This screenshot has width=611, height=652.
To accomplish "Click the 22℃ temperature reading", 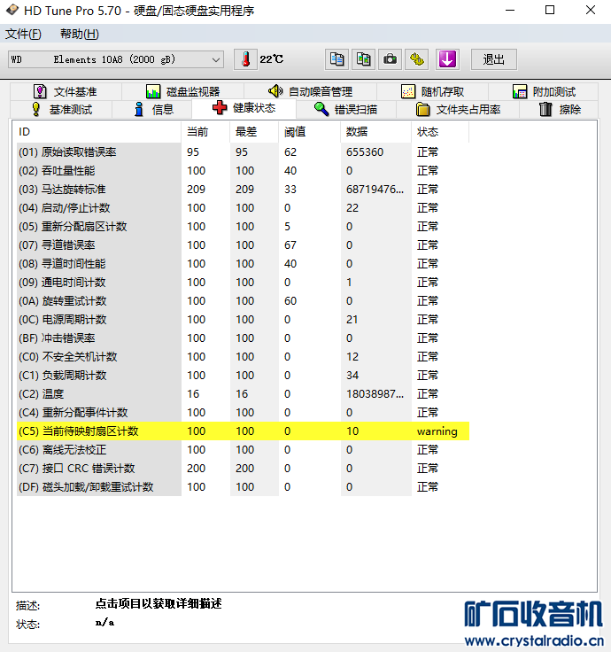I will [272, 59].
